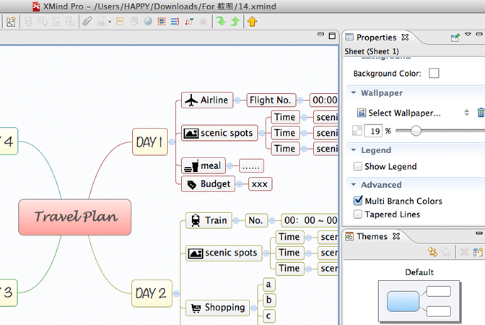The height and width of the screenshot is (325, 485).
Task: Click the yellow arrows icon in Themes toolbar
Action: (432, 252)
